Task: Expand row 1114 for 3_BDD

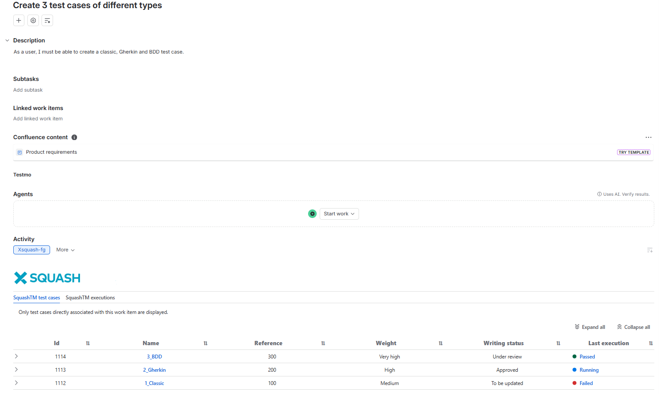Action: pos(16,356)
